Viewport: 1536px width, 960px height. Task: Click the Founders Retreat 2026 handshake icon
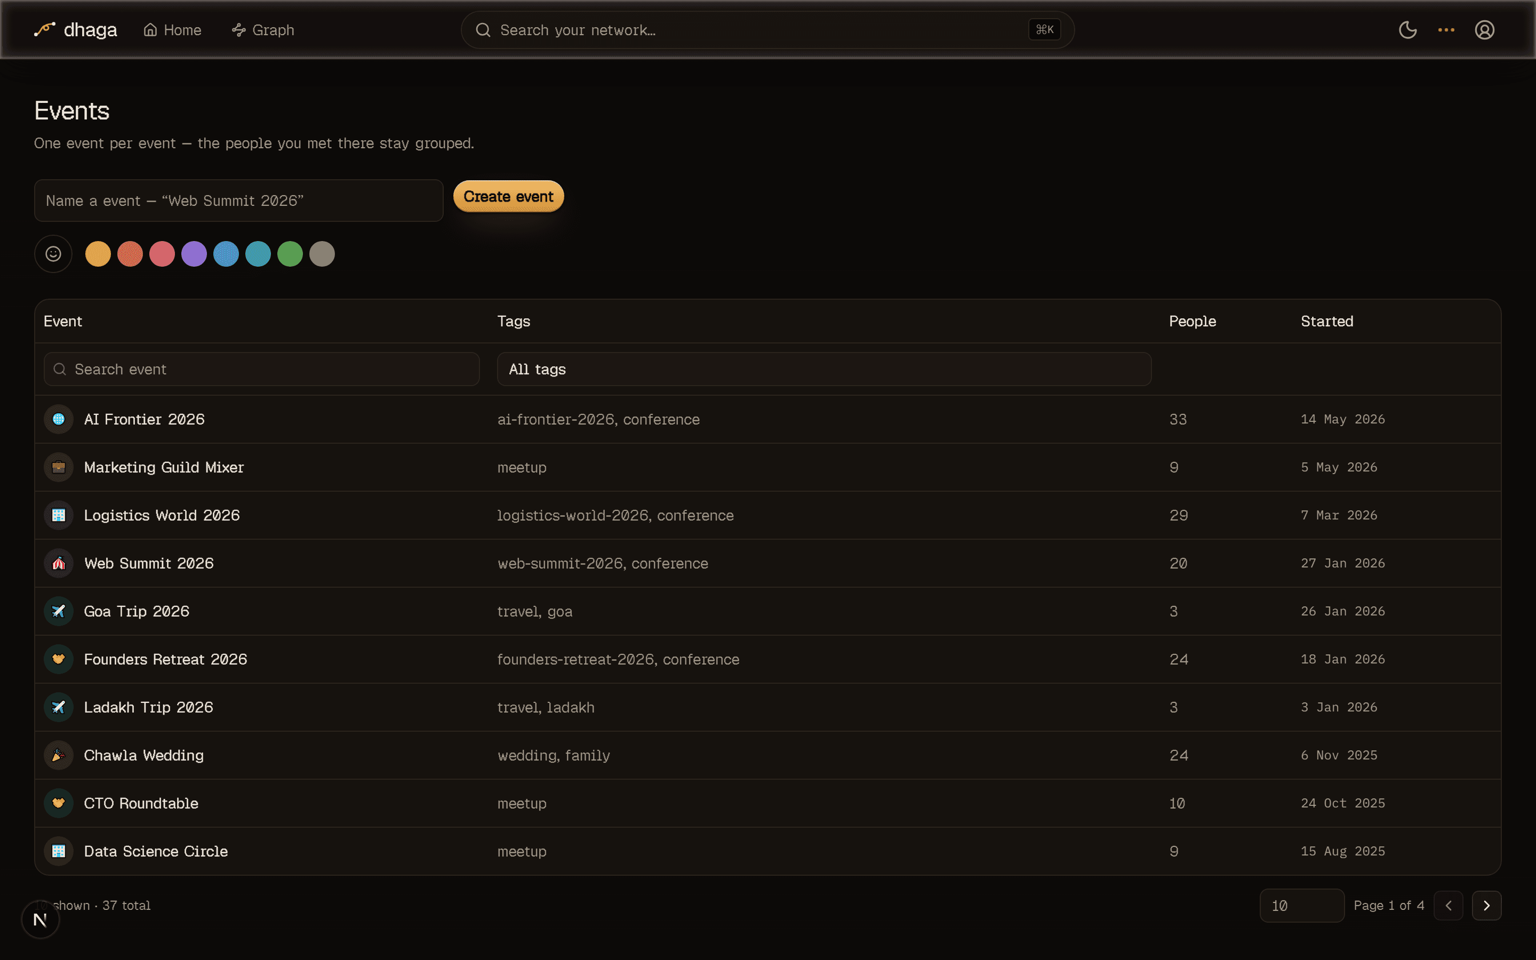coord(58,659)
